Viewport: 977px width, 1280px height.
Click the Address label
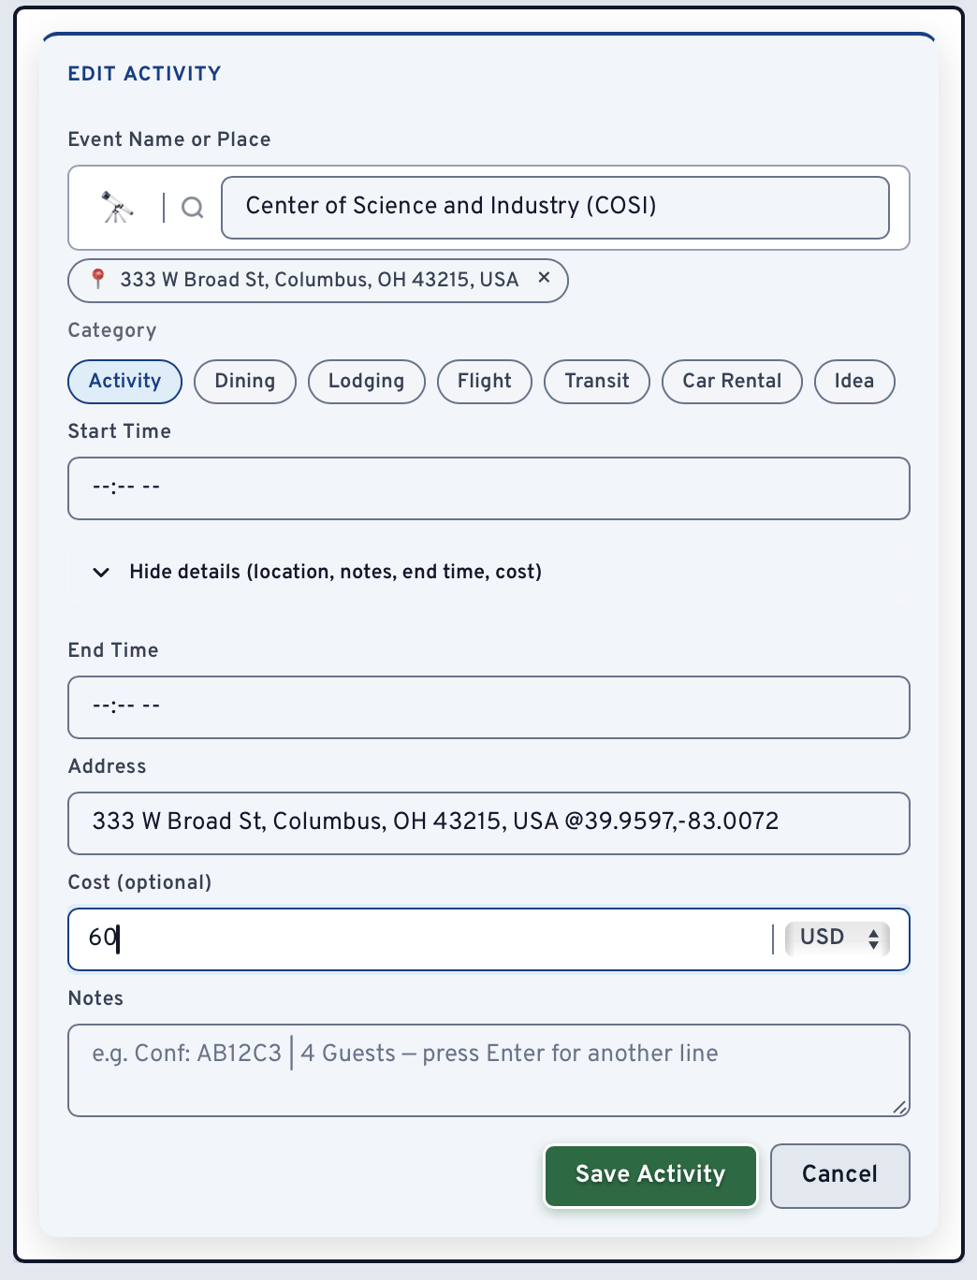(x=108, y=766)
